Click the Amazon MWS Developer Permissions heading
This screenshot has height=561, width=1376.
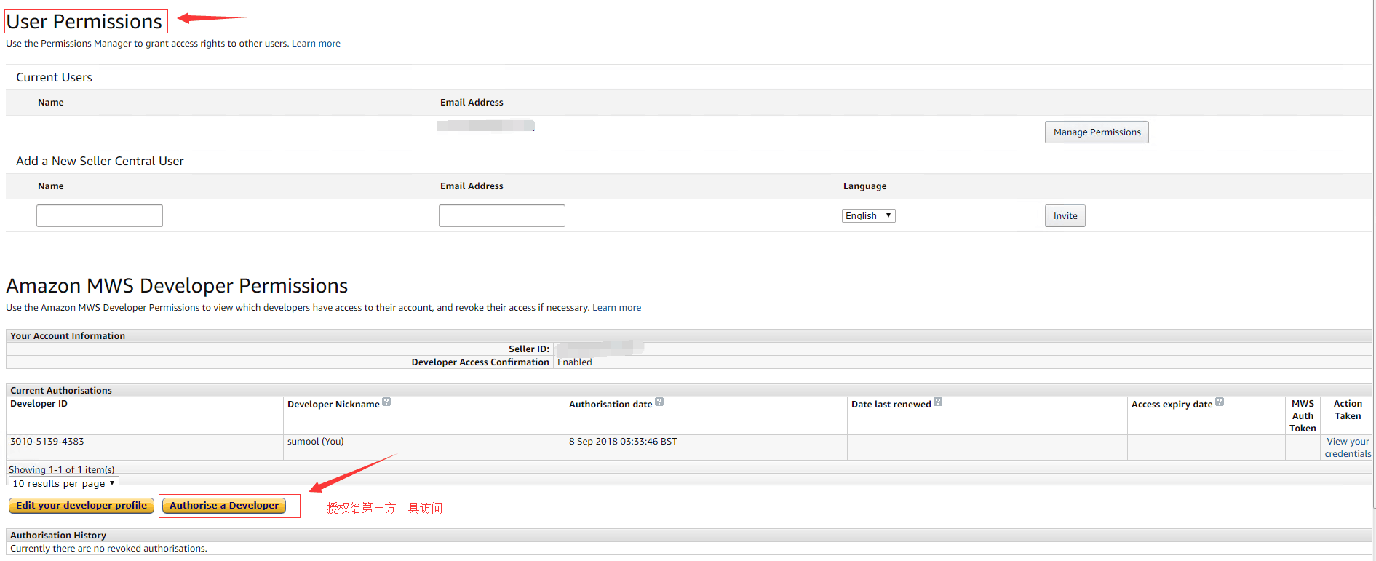[177, 286]
